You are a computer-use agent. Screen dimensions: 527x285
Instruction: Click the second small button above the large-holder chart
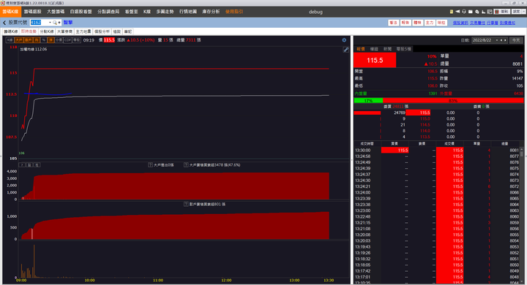(29, 165)
